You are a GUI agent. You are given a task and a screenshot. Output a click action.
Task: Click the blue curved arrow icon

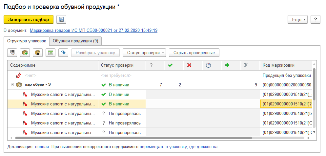(x=63, y=53)
